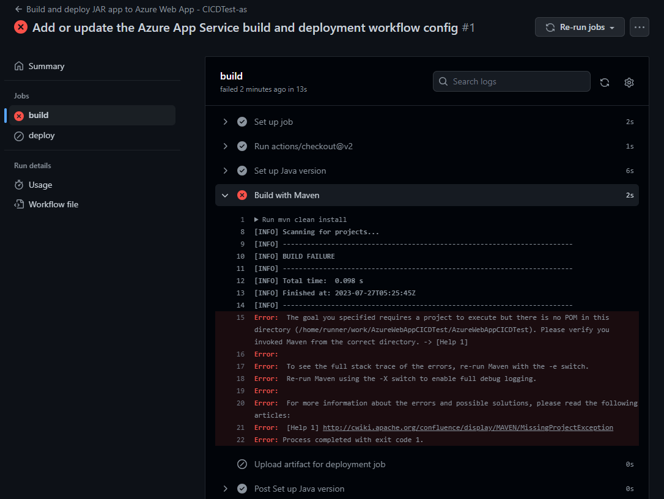Expand the Post Set up Java version step
664x499 pixels.
click(225, 489)
